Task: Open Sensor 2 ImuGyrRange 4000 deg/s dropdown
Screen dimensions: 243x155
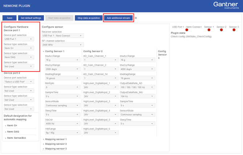Action: [137, 69]
